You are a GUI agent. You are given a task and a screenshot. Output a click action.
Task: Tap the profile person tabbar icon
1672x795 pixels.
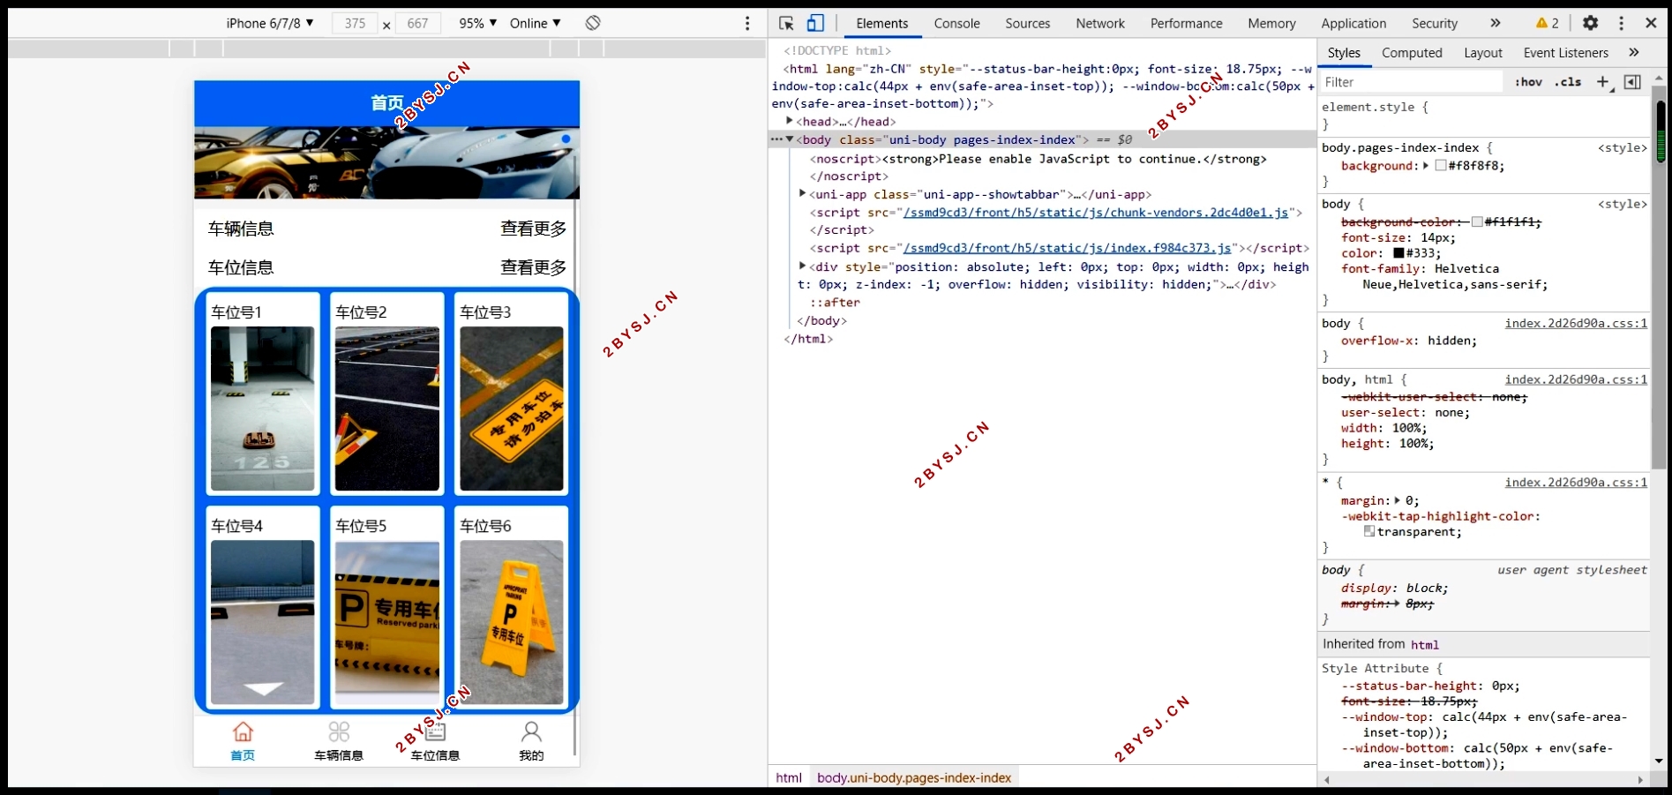[x=531, y=732]
